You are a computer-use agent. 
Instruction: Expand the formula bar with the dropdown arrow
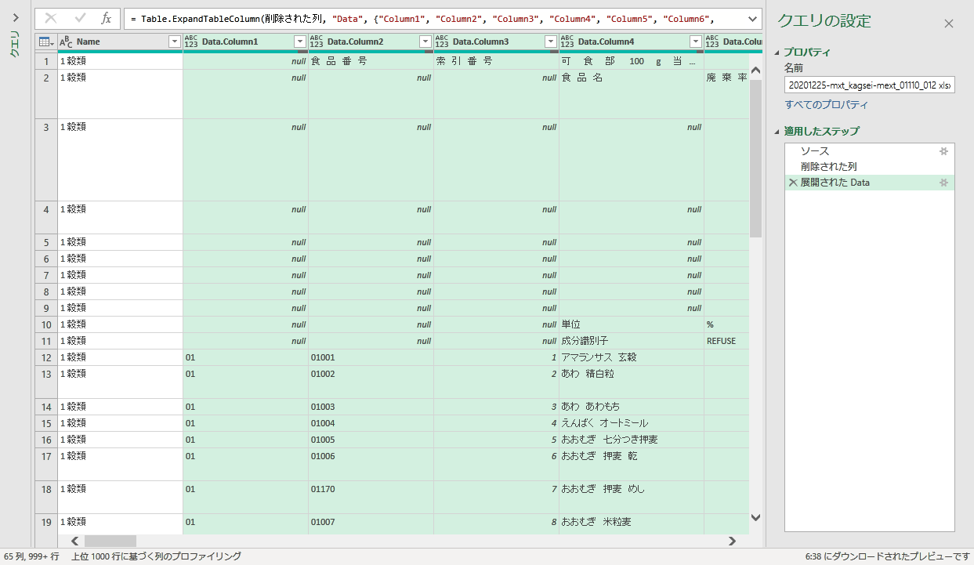[753, 18]
